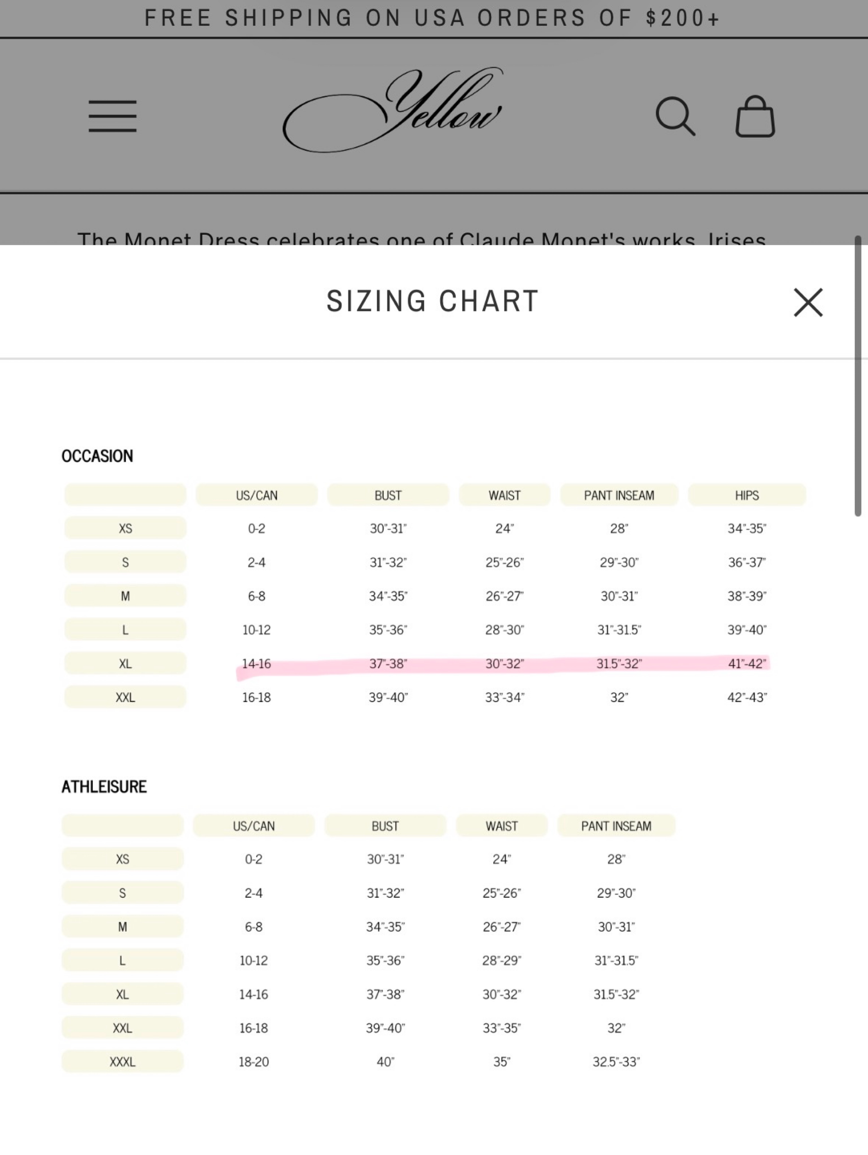
Task: Open the hamburger menu
Action: pos(112,116)
